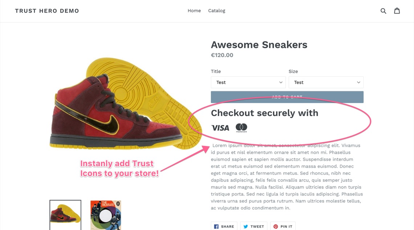Open the search magnifier icon
The image size is (414, 230).
[x=383, y=11]
